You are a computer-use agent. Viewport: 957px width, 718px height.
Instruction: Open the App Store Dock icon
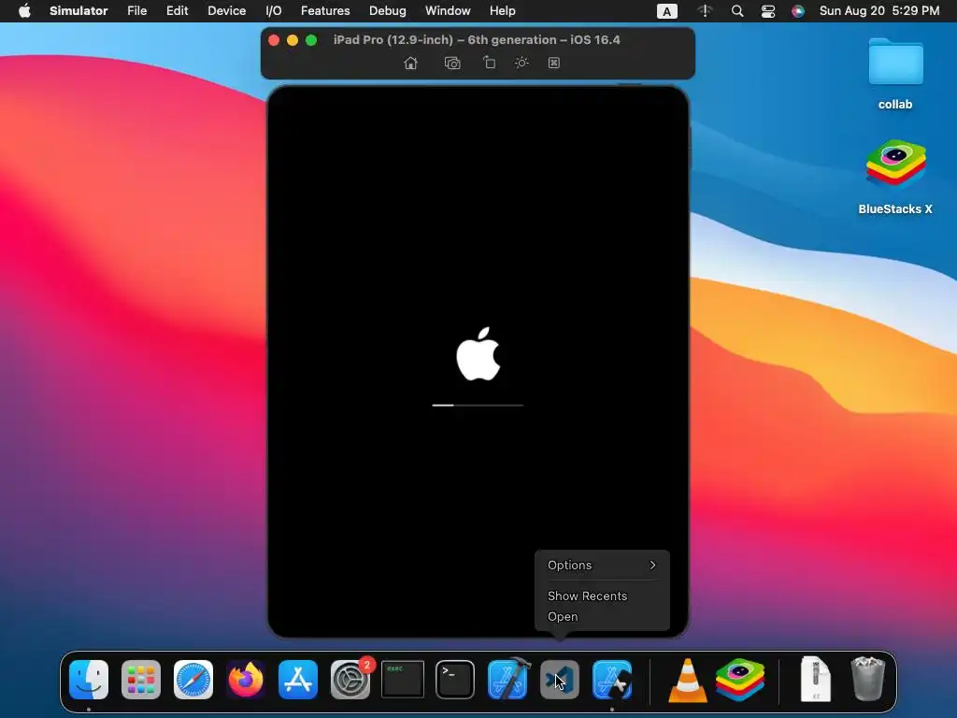pos(298,680)
